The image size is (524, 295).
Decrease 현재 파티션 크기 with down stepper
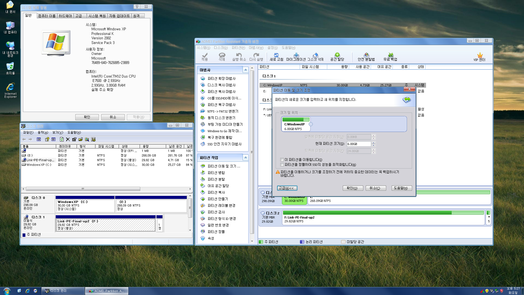tap(374, 145)
